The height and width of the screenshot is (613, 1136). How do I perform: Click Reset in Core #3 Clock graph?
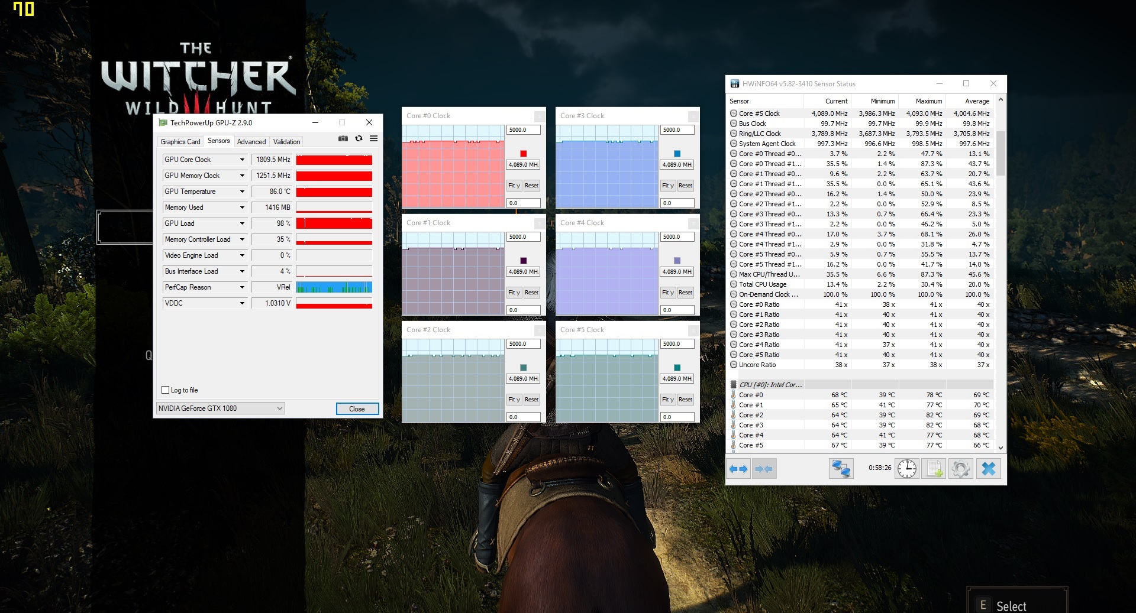point(685,186)
